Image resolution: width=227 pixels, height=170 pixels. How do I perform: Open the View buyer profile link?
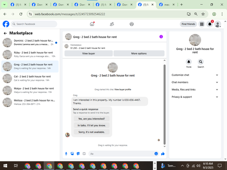123,89
